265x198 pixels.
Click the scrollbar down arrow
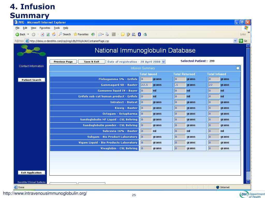[x=248, y=182]
